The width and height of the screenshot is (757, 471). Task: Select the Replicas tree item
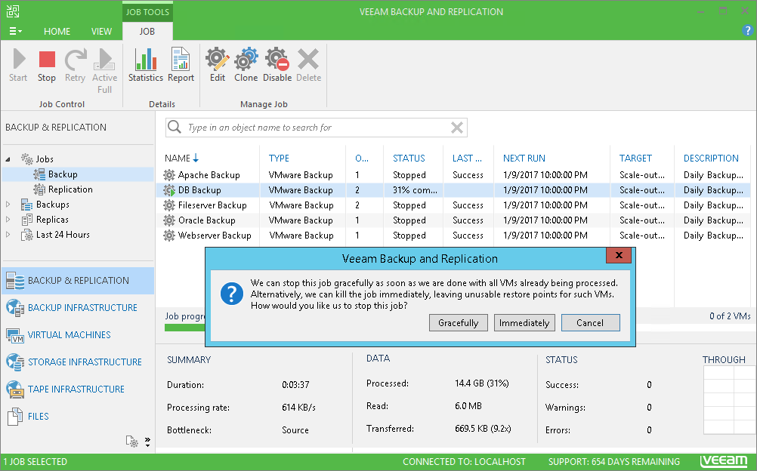[52, 220]
